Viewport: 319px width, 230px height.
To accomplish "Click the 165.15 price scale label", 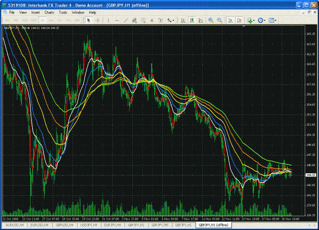I will pos(311,34).
